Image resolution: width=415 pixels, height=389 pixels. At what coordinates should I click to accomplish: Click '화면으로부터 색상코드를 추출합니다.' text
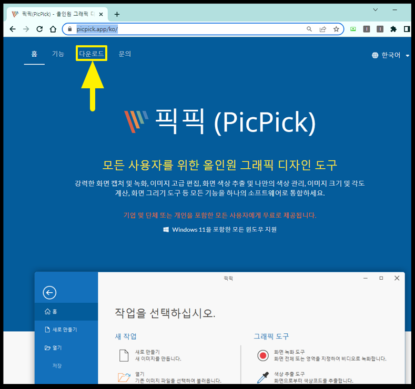[313, 381]
